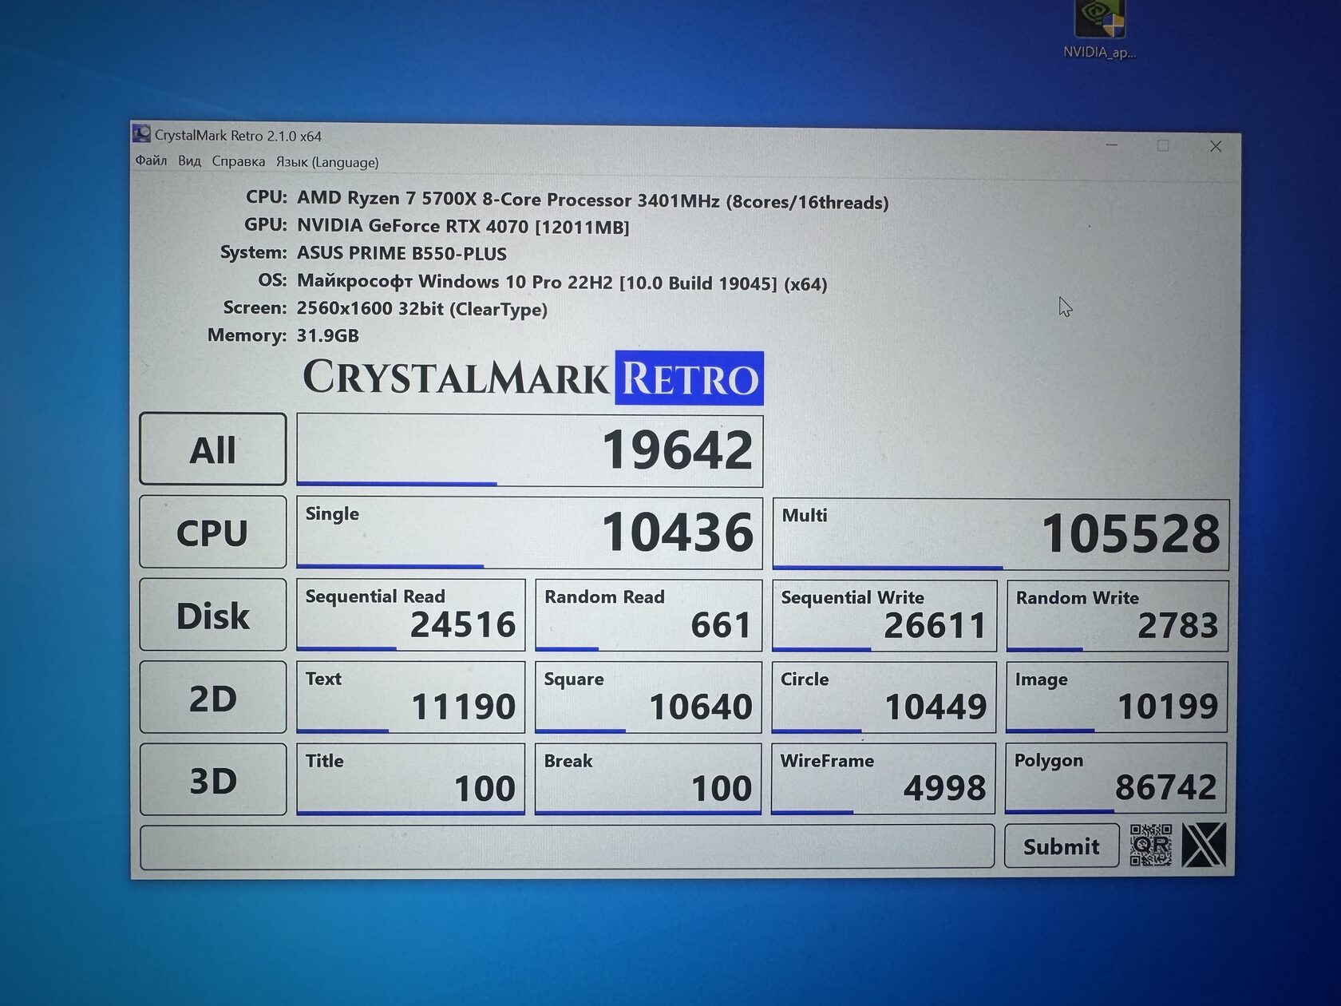Viewport: 1341px width, 1006px height.
Task: Open the QR code icon
Action: coord(1150,846)
